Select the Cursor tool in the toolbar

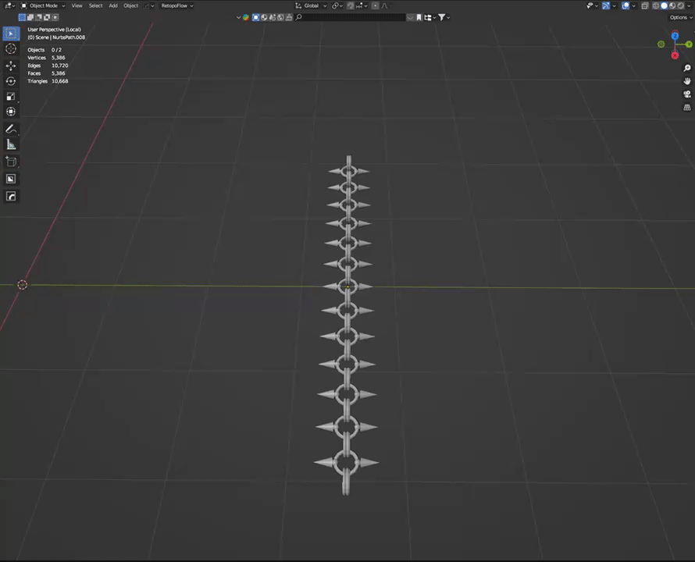[11, 48]
